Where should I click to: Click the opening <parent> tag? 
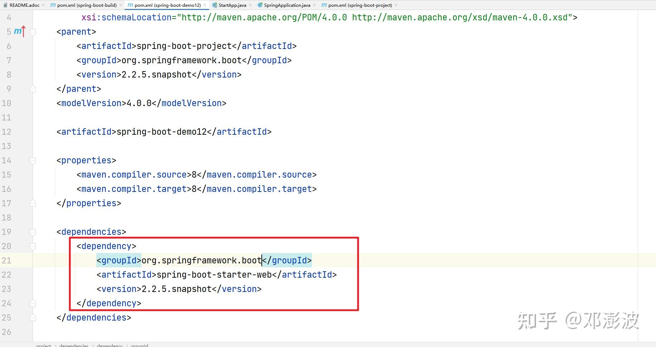pyautogui.click(x=76, y=32)
